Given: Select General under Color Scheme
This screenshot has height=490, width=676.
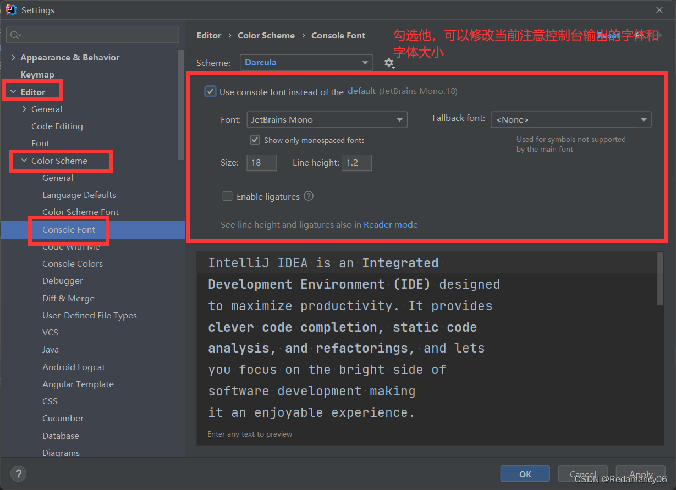Looking at the screenshot, I should click(58, 178).
